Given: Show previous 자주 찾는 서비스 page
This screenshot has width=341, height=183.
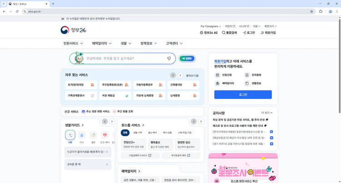Looking at the screenshot, I should click(x=173, y=75).
